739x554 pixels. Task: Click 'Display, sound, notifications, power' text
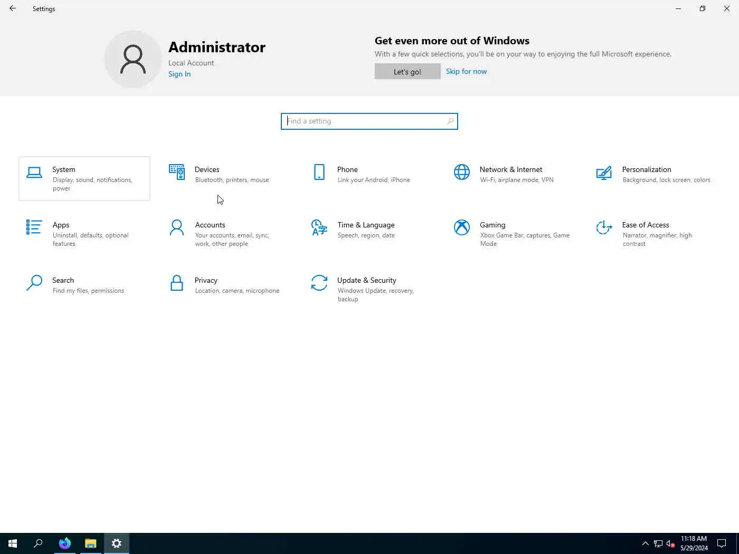point(92,184)
